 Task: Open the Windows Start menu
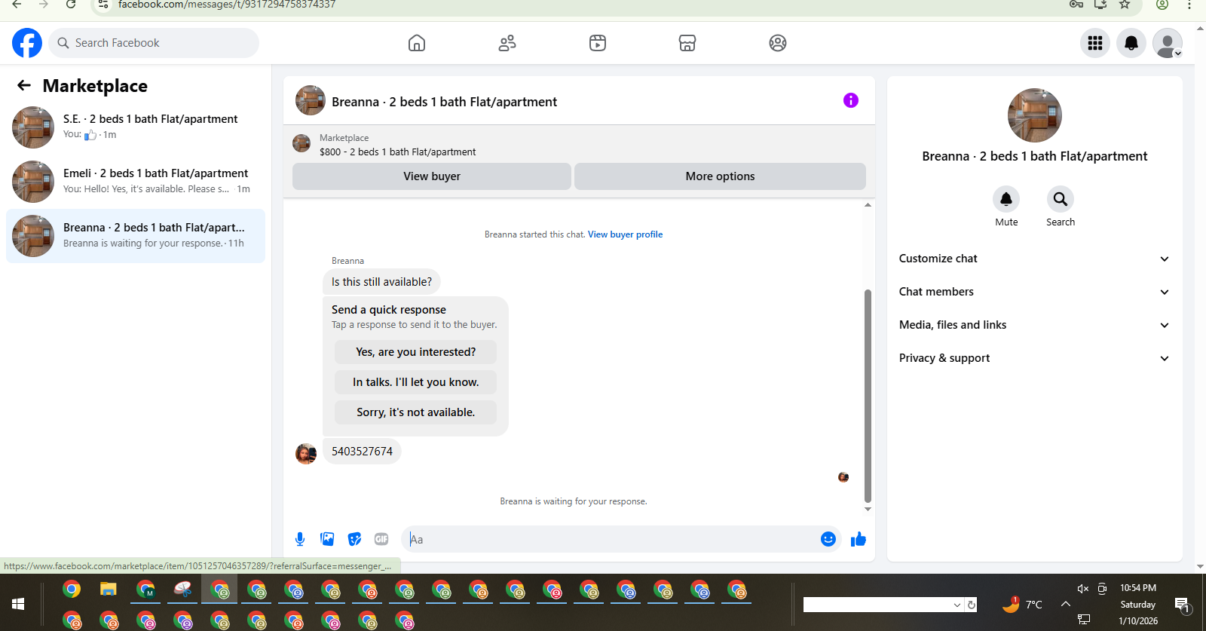pos(18,604)
